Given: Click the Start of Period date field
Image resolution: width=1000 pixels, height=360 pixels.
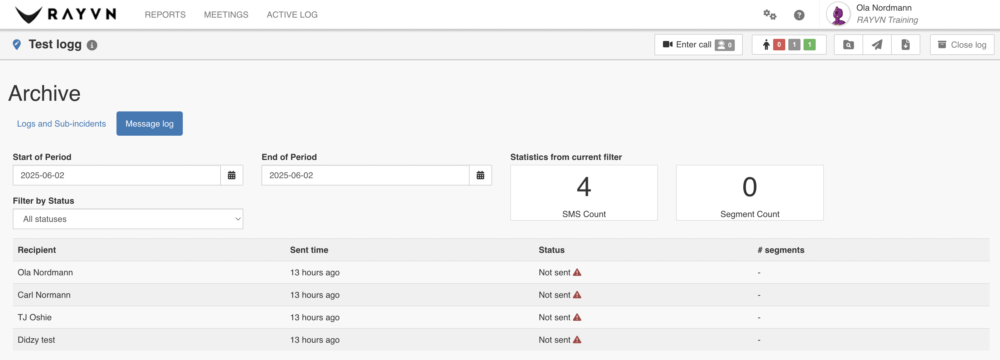Looking at the screenshot, I should click(116, 175).
